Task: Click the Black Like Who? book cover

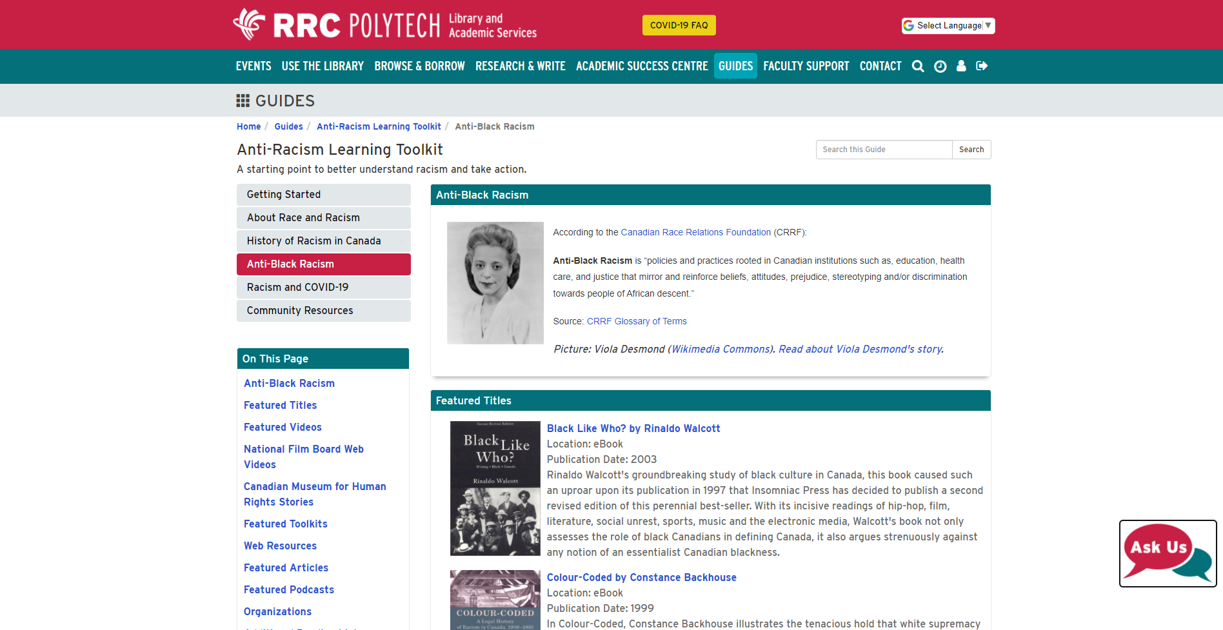Action: 495,488
